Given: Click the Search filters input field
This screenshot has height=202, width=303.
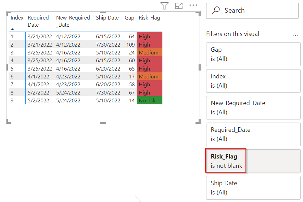Looking at the screenshot, I should pyautogui.click(x=252, y=11).
